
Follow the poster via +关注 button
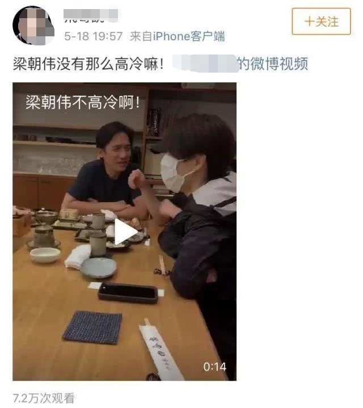point(321,22)
